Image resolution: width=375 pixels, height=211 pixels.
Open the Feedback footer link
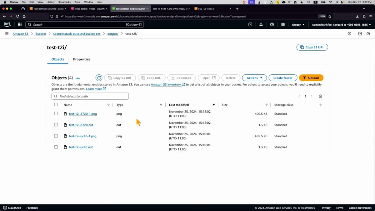(32, 208)
